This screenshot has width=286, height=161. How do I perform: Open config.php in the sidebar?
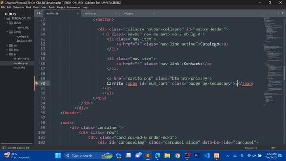coord(23,36)
